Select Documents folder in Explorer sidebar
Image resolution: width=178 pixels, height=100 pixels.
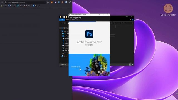66,38
